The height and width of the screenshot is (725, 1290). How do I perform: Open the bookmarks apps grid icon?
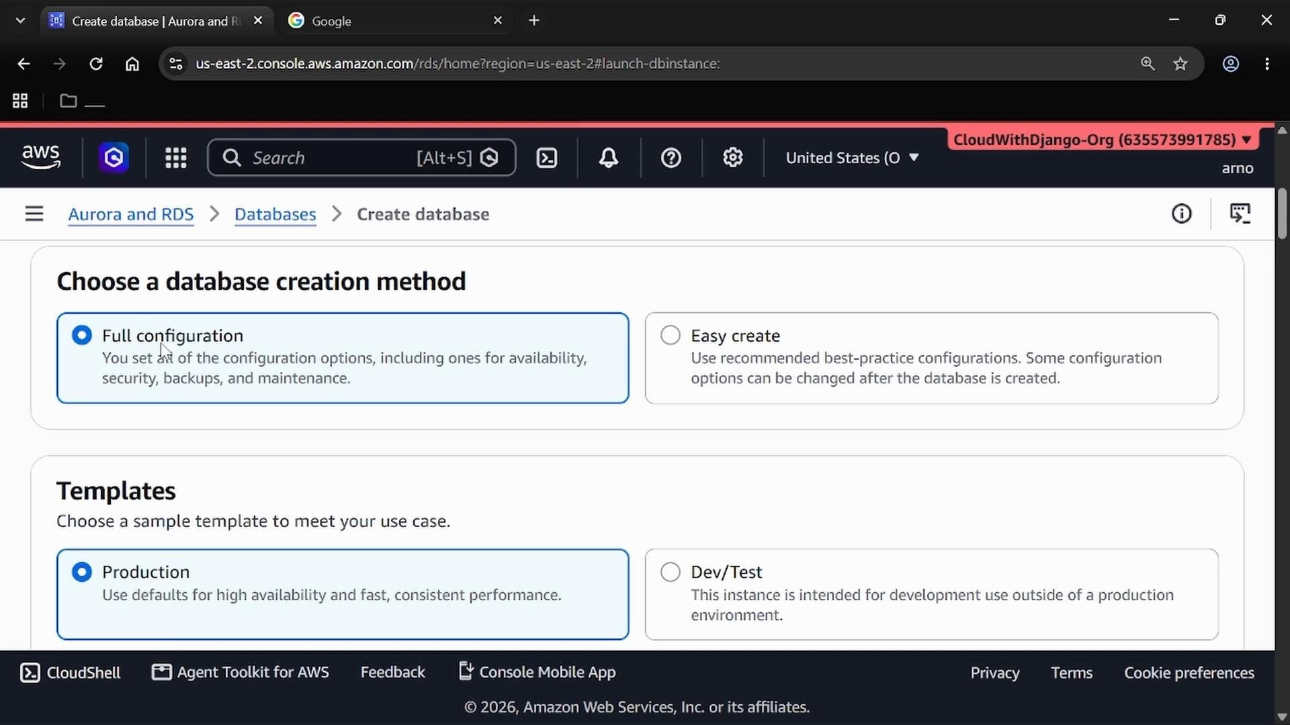[x=20, y=101]
